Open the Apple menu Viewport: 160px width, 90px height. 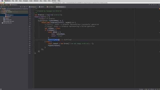[2, 1]
